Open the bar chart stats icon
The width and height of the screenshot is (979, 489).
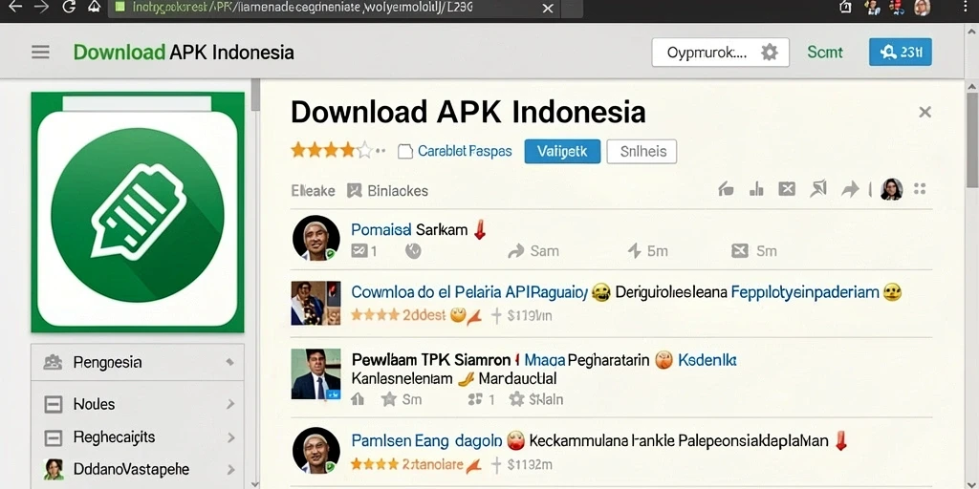coord(756,189)
